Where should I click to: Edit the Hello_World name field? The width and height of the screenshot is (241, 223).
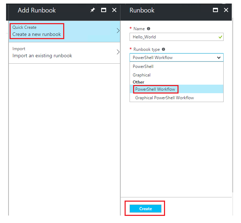point(176,37)
